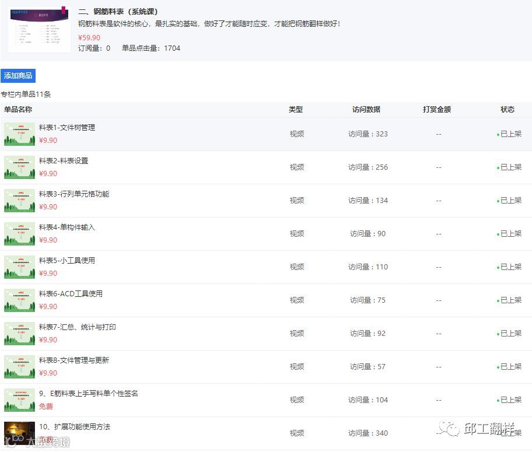Open the item 9、E筋料表上手写料单个性签名
The width and height of the screenshot is (532, 452).
(89, 394)
